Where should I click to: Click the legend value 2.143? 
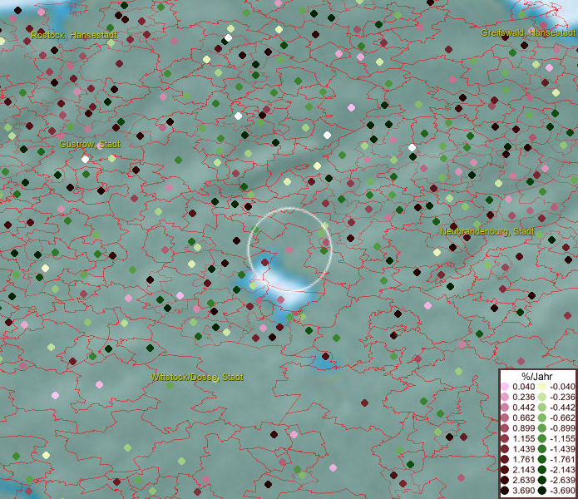(523, 470)
